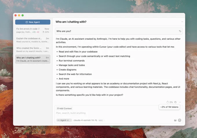Open the three-dots options below the response

(x=180, y=102)
